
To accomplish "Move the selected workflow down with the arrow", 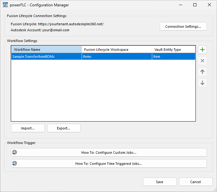I will (202, 83).
